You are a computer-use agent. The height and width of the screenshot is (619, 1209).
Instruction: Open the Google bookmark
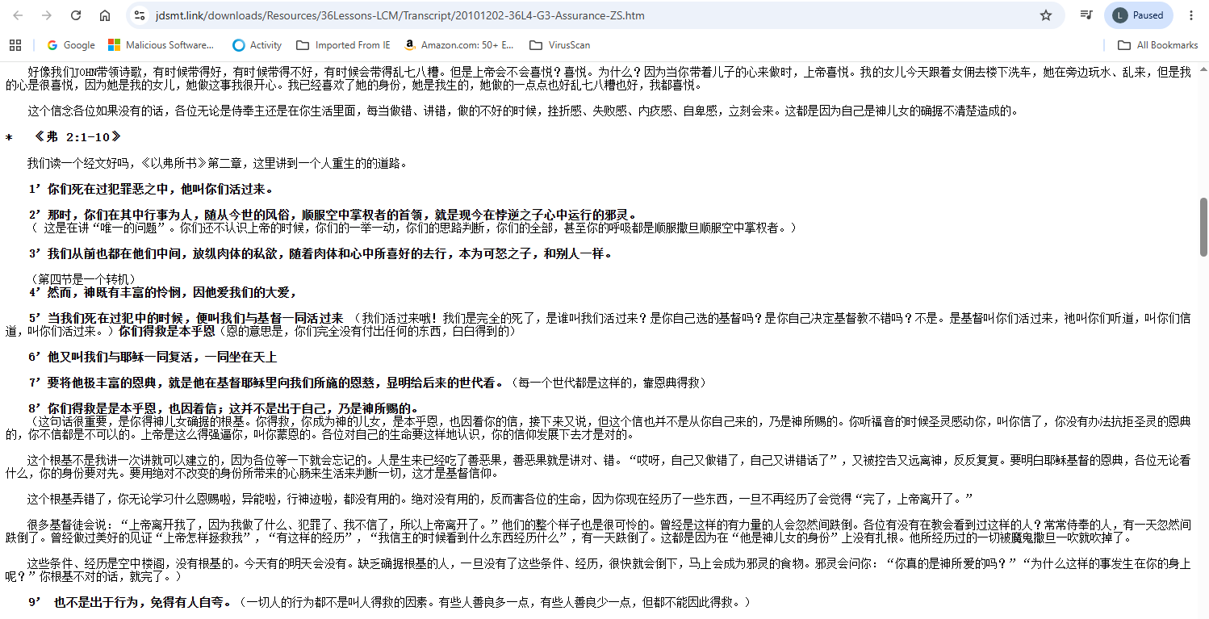[71, 45]
